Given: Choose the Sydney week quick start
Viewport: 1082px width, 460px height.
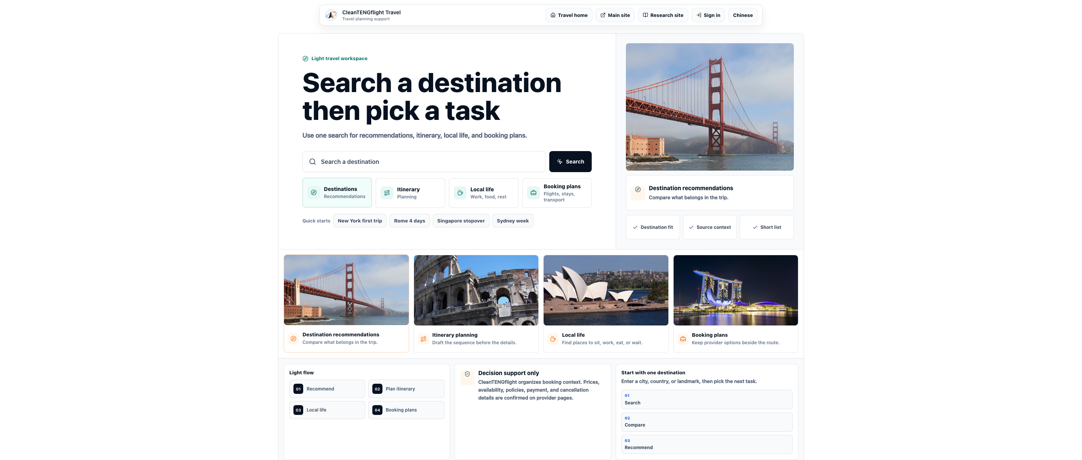Looking at the screenshot, I should pos(512,221).
